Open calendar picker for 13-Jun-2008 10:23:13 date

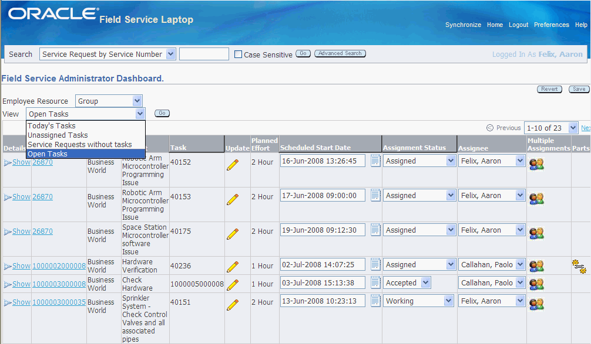[x=375, y=301]
